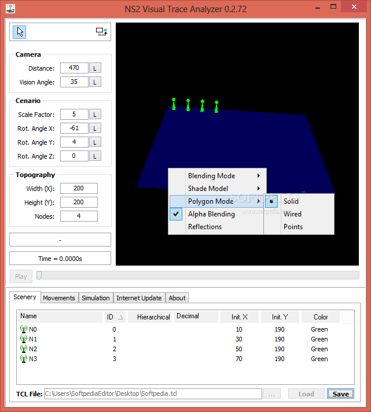The image size is (371, 412).
Task: Open the Movements tab
Action: [x=59, y=298]
